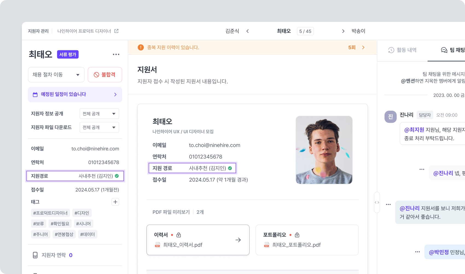Click the chat bubble icon for 팀 채팅
The image size is (465, 274).
444,50
